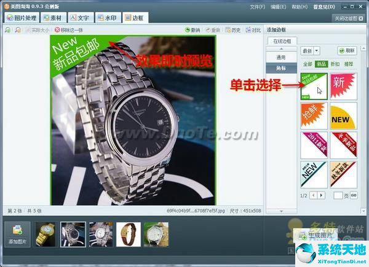Viewport: 369px width, 267px height.
Task: Choose the yellow NEW quarter-circle badge
Action: (x=344, y=116)
